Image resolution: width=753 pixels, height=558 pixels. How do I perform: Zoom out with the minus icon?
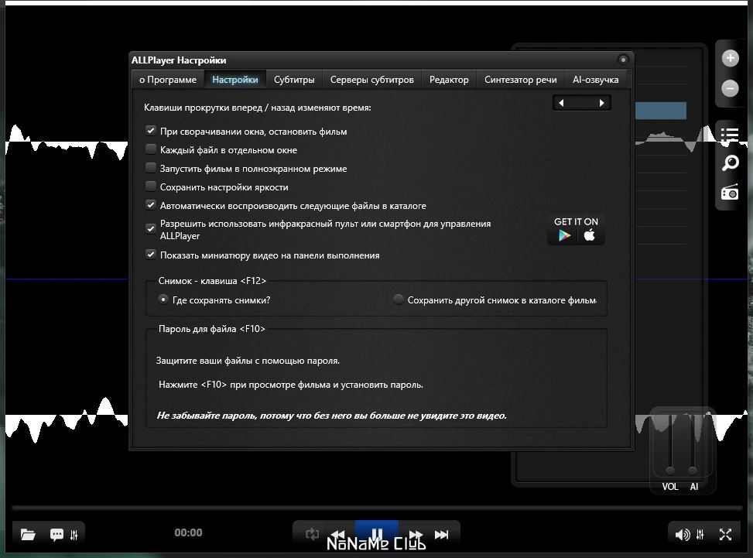pos(730,88)
